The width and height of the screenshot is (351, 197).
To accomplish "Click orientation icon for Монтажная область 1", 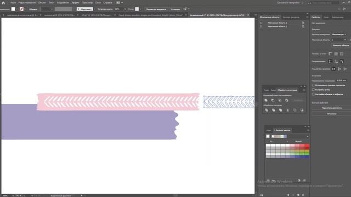I will 303,23.
